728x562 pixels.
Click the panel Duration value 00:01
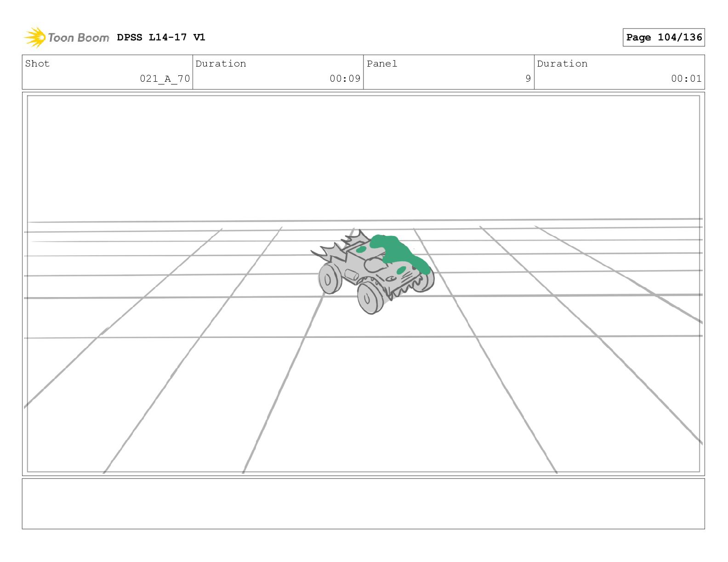click(x=686, y=79)
